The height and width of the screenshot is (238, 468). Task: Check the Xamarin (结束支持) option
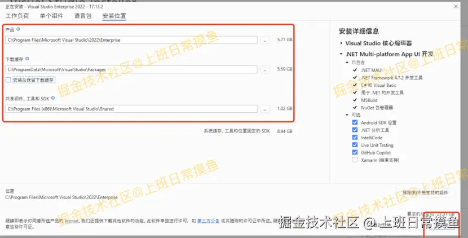click(355, 160)
